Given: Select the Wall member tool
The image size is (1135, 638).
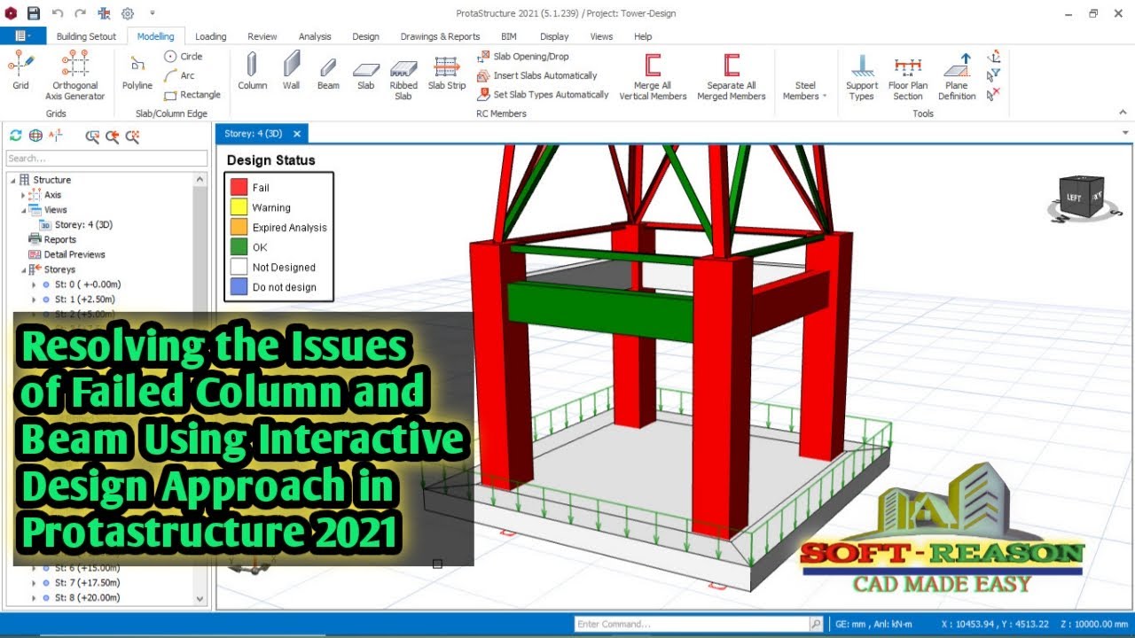Looking at the screenshot, I should (x=292, y=72).
